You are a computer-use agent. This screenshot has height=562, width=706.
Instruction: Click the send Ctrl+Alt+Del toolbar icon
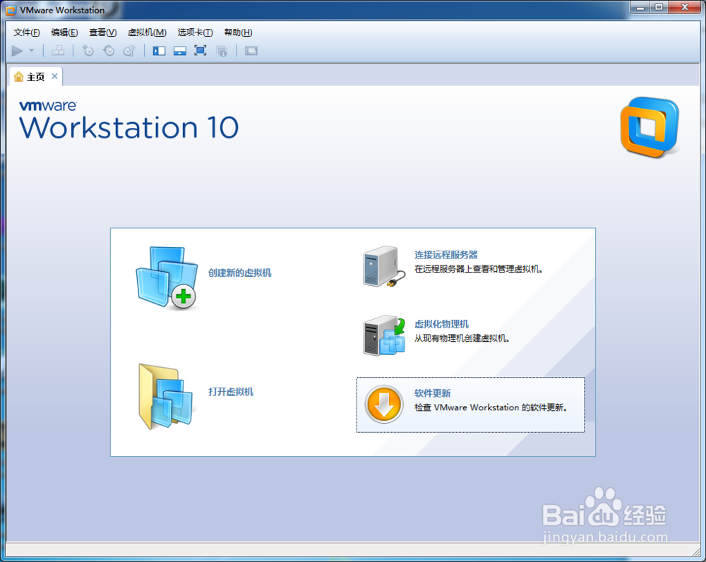click(x=58, y=51)
